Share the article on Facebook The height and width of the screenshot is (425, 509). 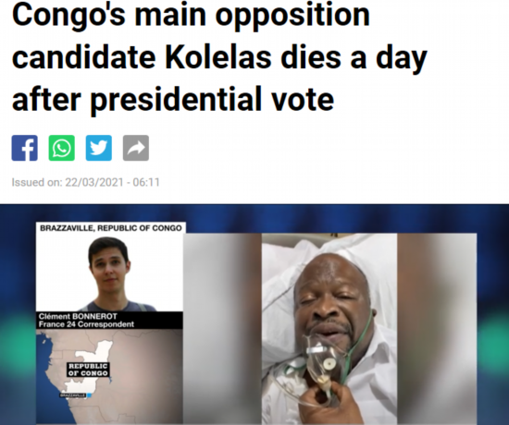pyautogui.click(x=25, y=148)
